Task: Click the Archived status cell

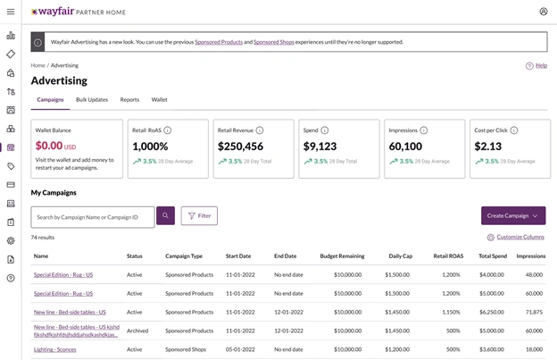Action: coord(137,331)
